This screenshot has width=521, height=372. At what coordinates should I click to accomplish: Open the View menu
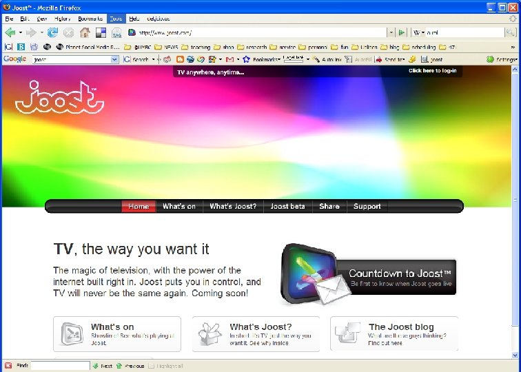point(41,19)
